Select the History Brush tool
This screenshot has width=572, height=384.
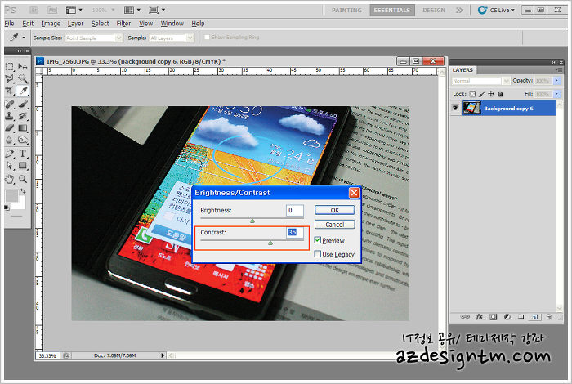[x=23, y=116]
